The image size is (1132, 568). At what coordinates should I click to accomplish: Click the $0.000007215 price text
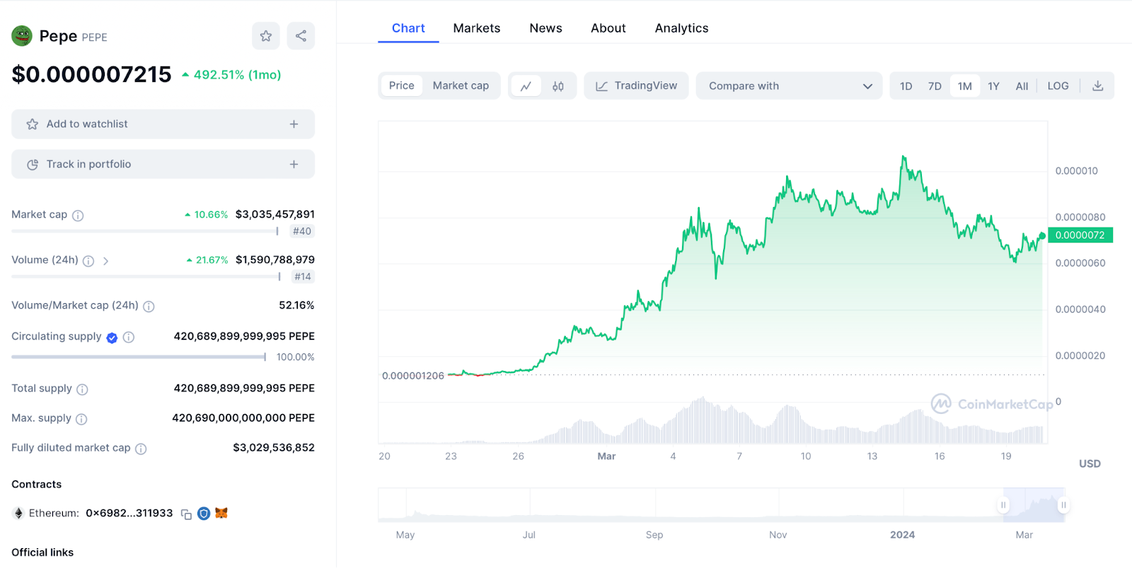tap(91, 74)
